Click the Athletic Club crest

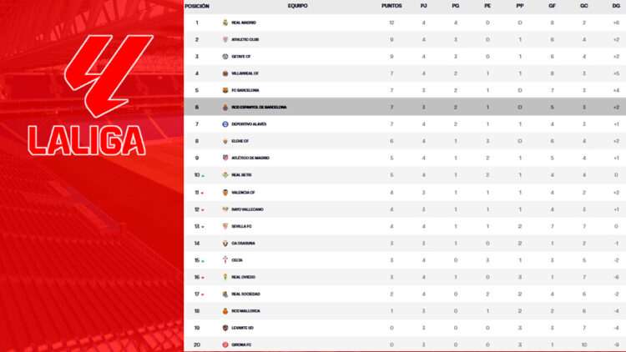(225, 39)
